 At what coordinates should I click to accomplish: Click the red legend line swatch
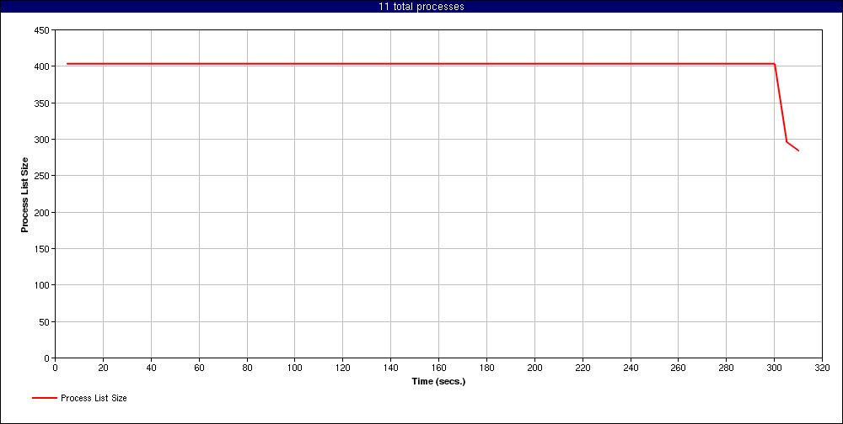(44, 398)
